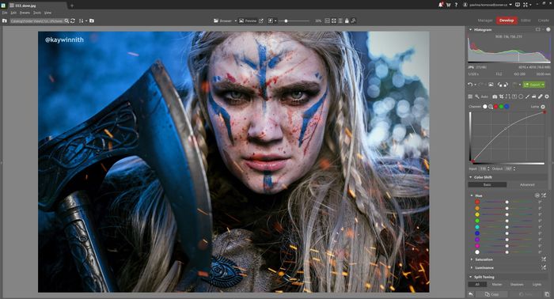This screenshot has width=554, height=299.
Task: Open the shopping cart icon
Action: click(449, 5)
